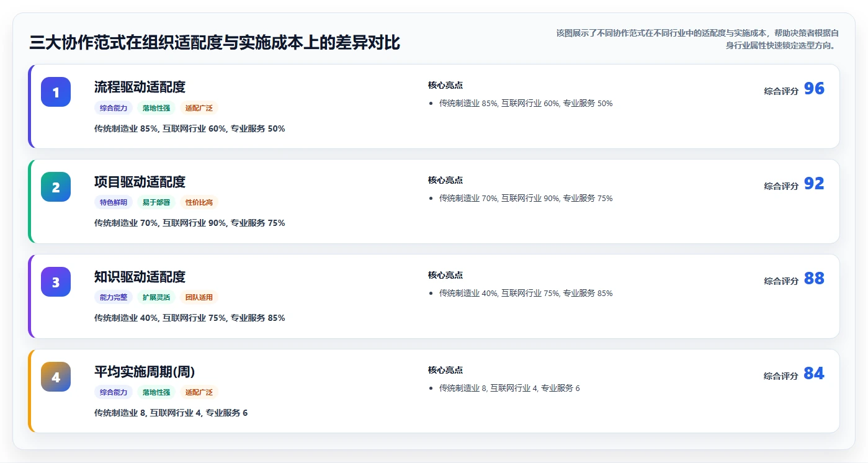The width and height of the screenshot is (868, 463).
Task: Click bold summary line in 项目驱动适配度 card
Action: click(x=190, y=223)
